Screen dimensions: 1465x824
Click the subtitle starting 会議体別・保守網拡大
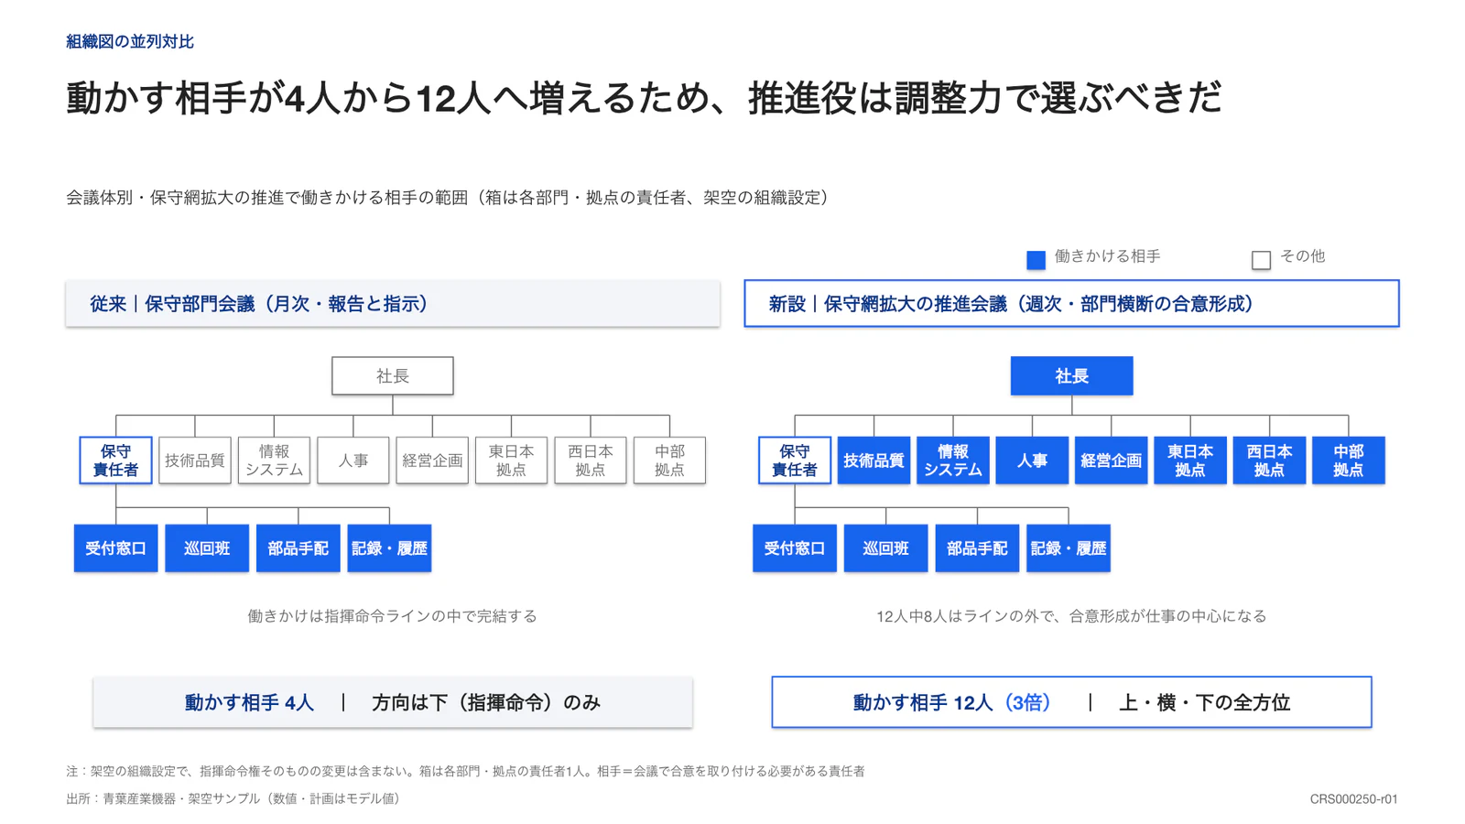pos(447,198)
